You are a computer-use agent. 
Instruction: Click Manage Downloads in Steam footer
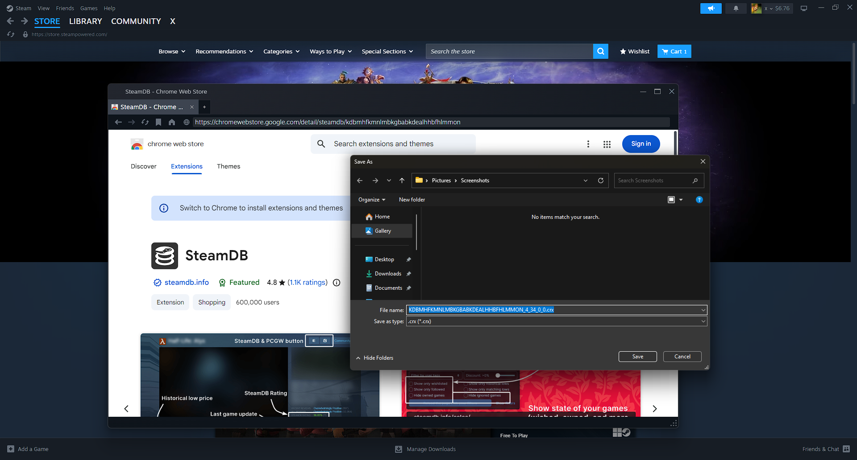425,449
